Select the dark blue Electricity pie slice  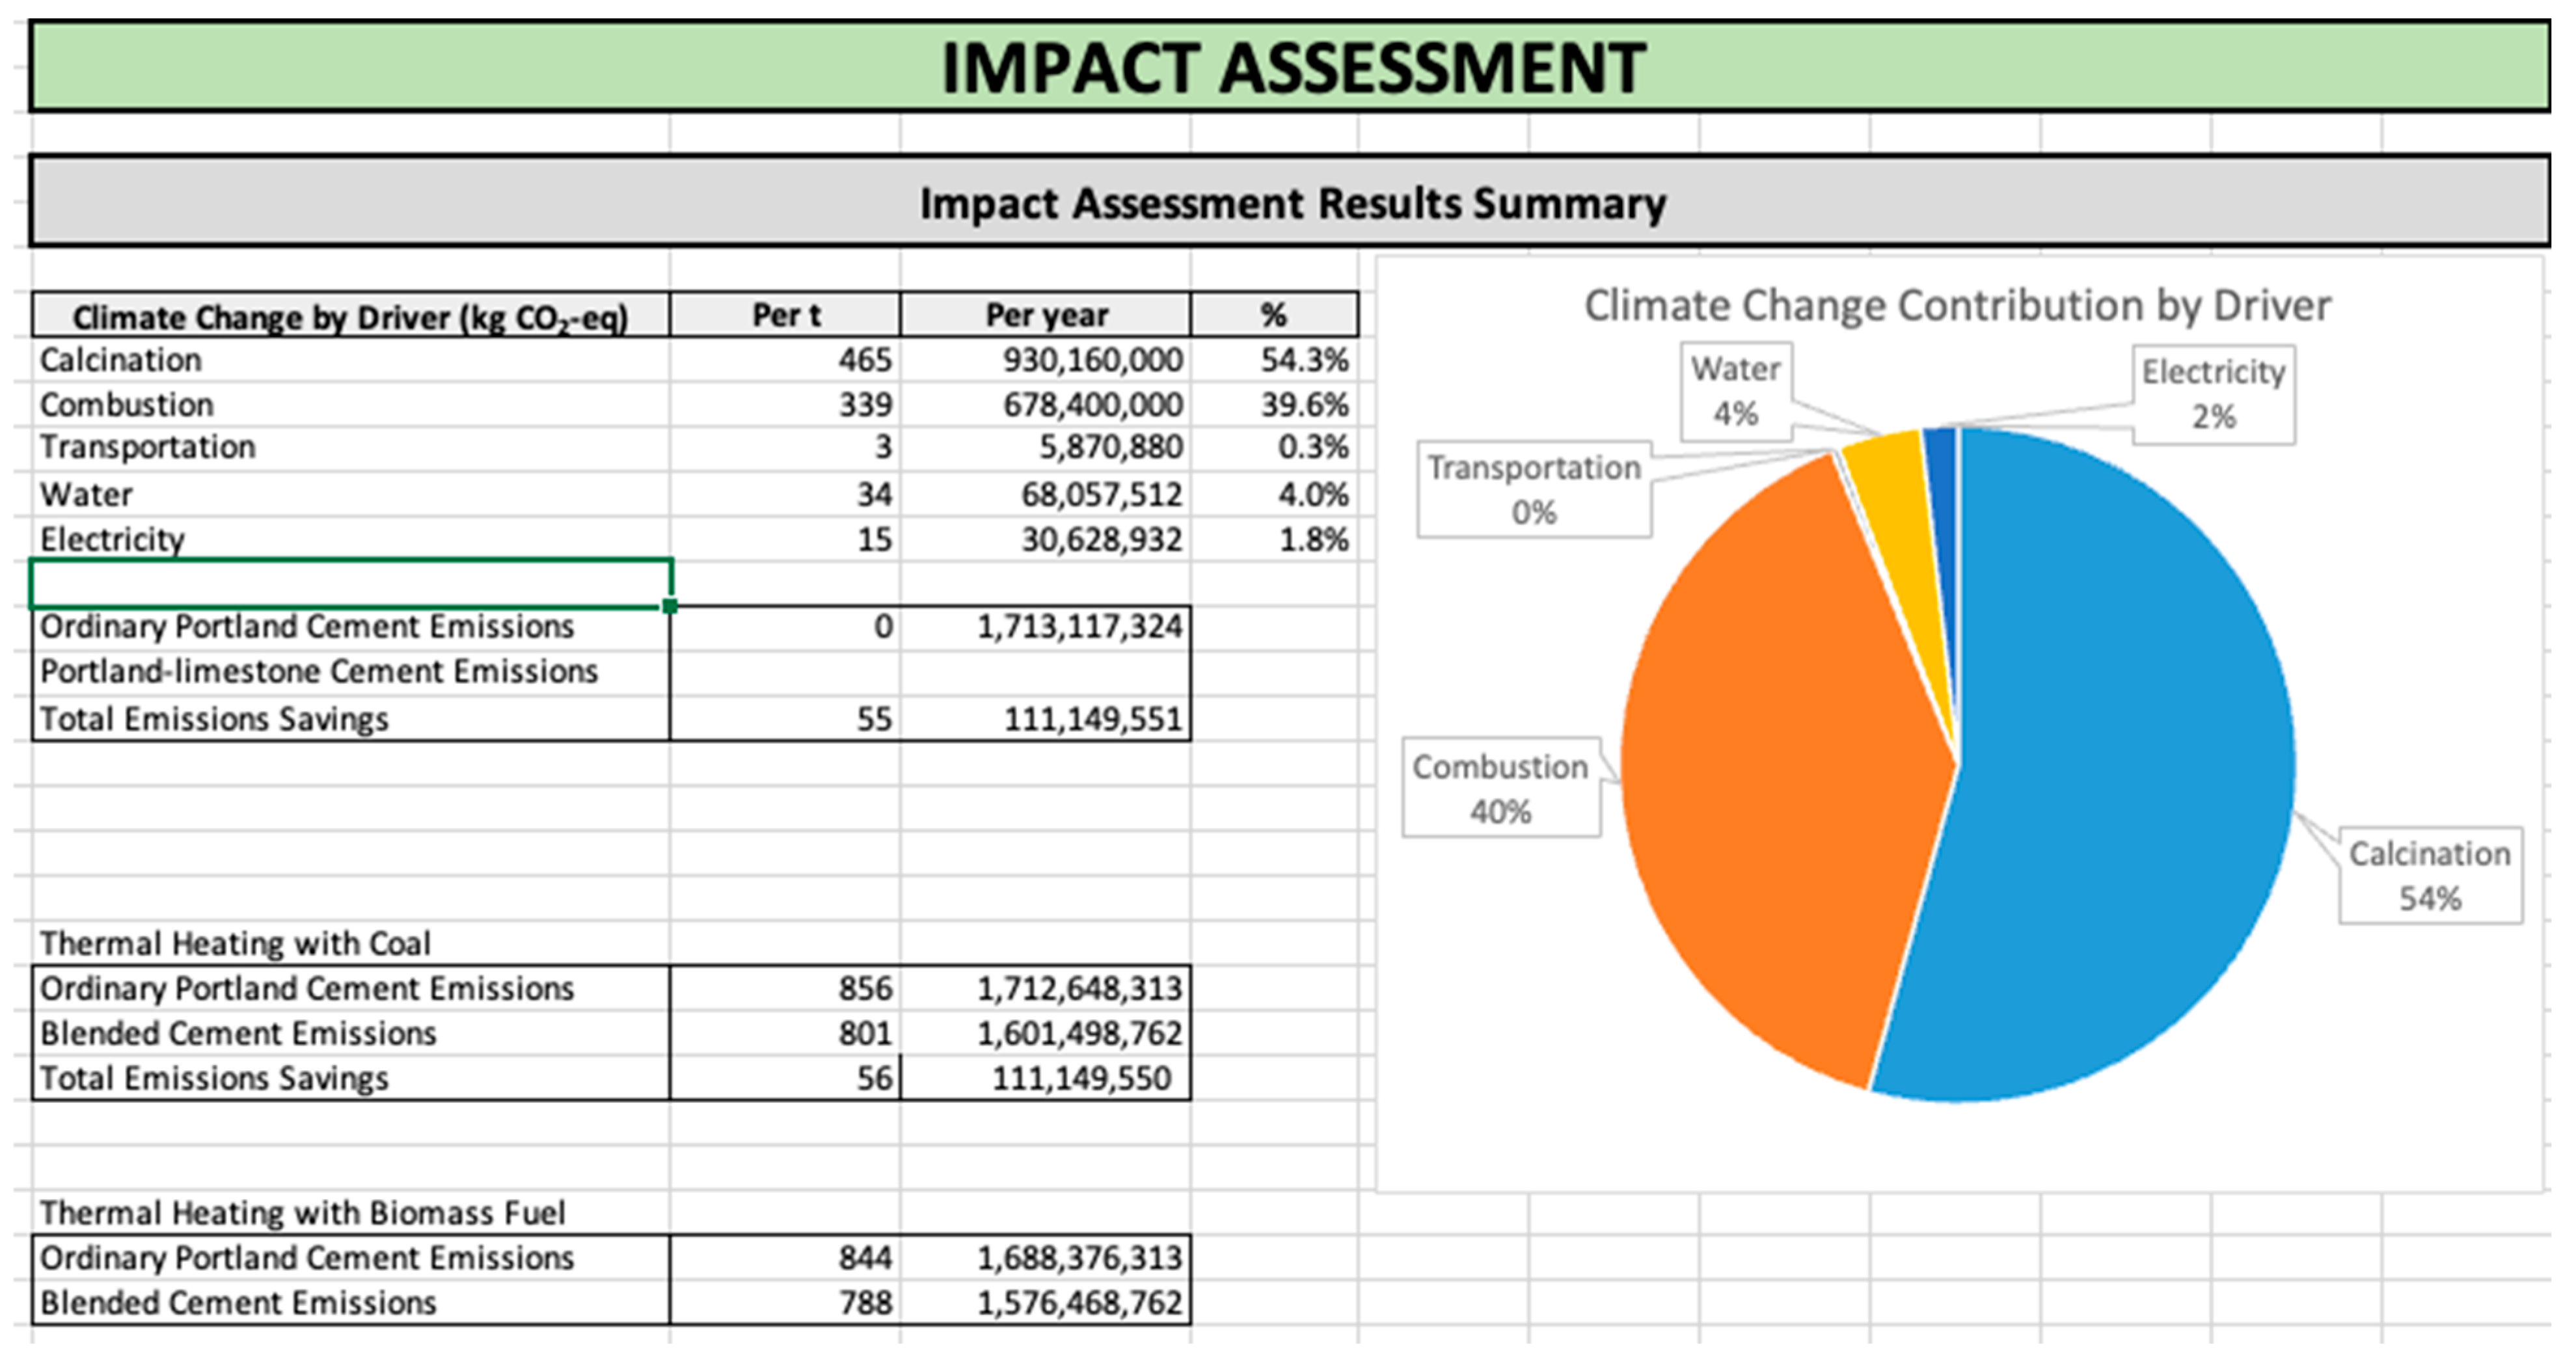pos(1942,480)
